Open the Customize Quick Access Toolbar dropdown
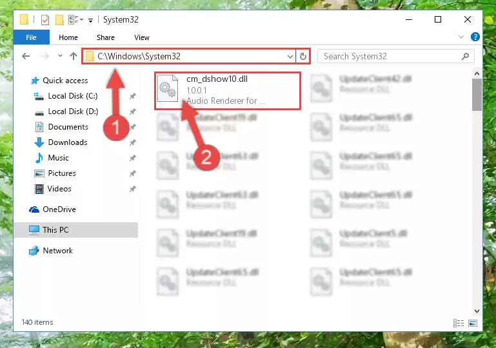Viewport: 496px width, 348px height. pos(90,21)
